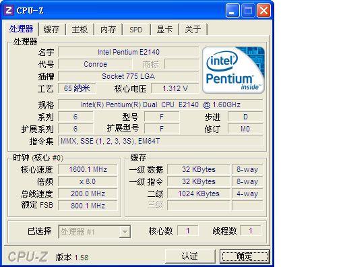Click the rated FSB 800.1 MHz value

[x=88, y=206]
